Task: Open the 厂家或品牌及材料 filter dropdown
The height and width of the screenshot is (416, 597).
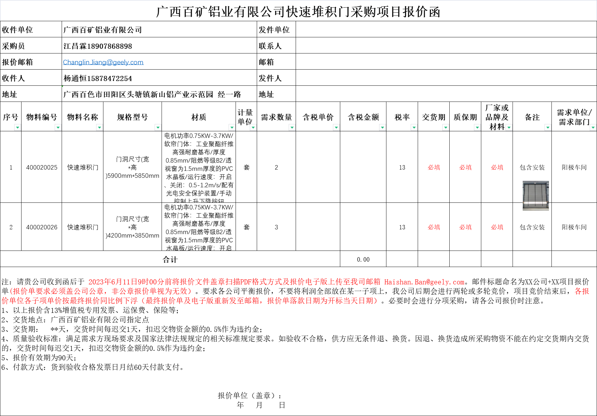Action: [x=509, y=127]
